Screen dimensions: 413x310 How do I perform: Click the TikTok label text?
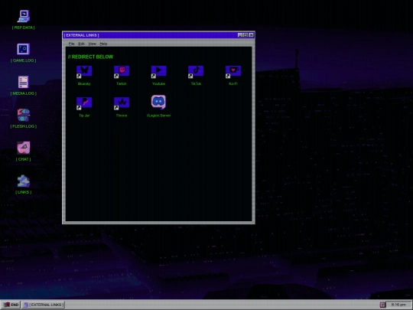point(196,84)
